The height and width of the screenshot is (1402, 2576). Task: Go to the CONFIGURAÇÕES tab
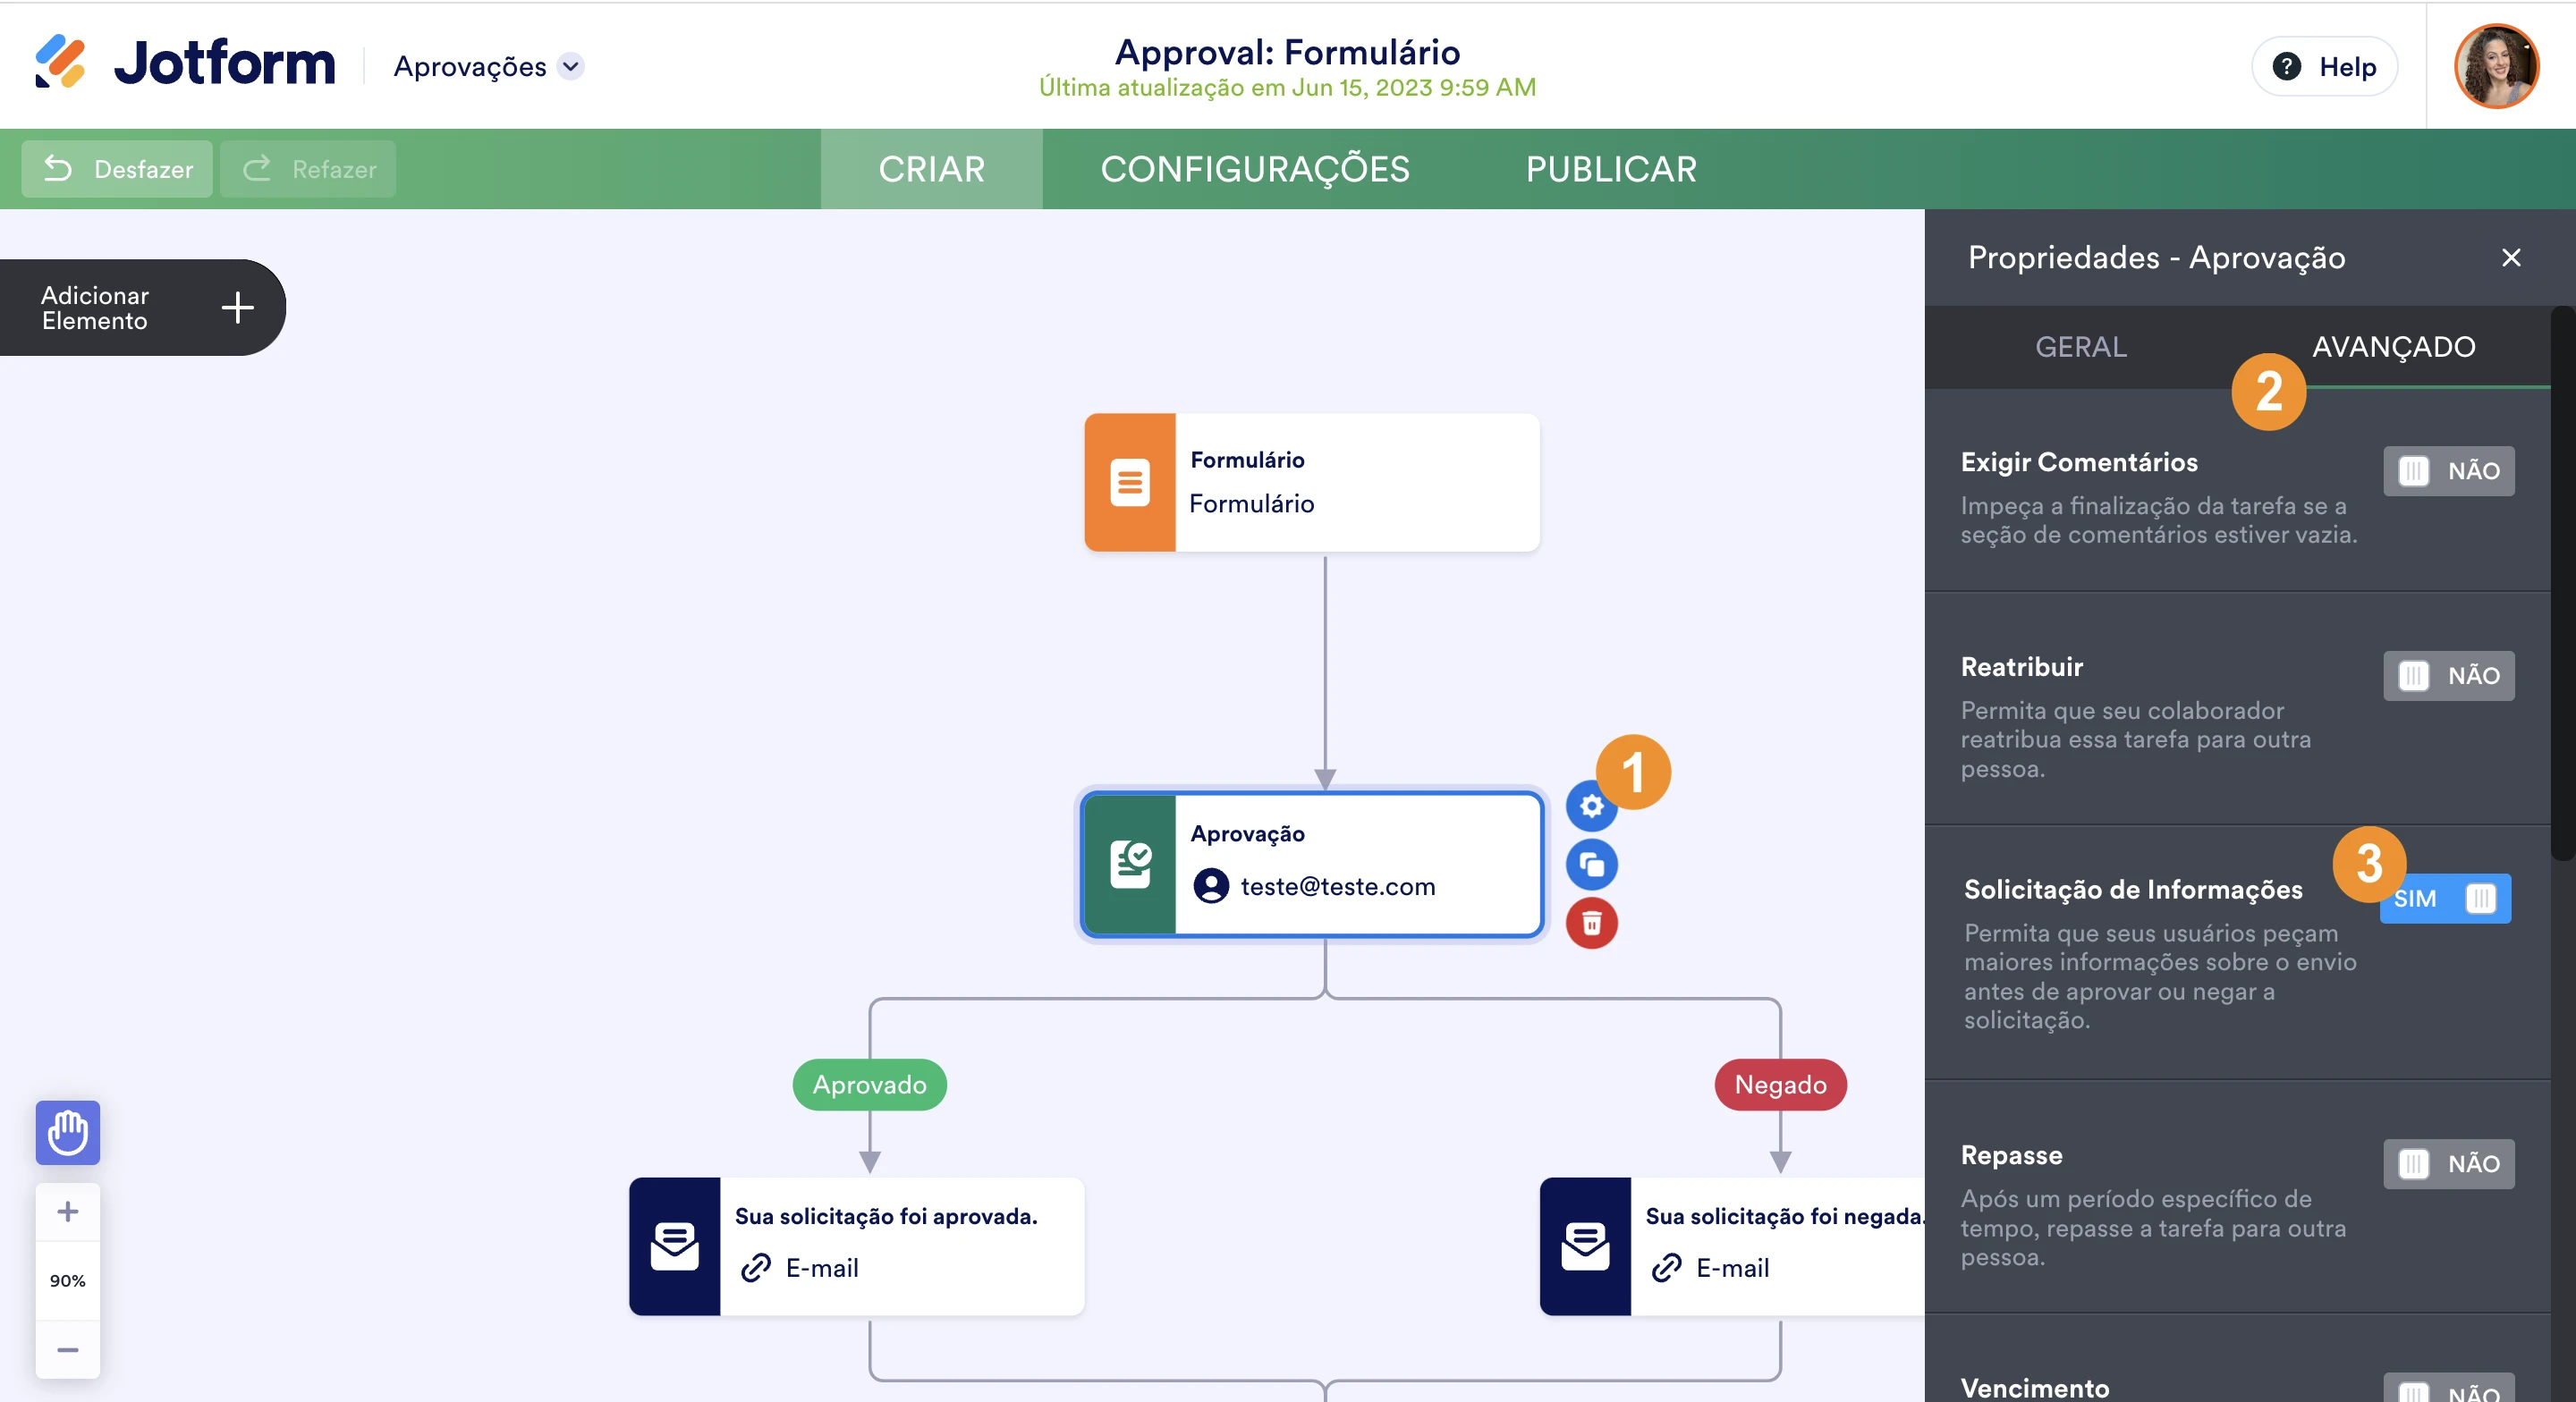1254,169
